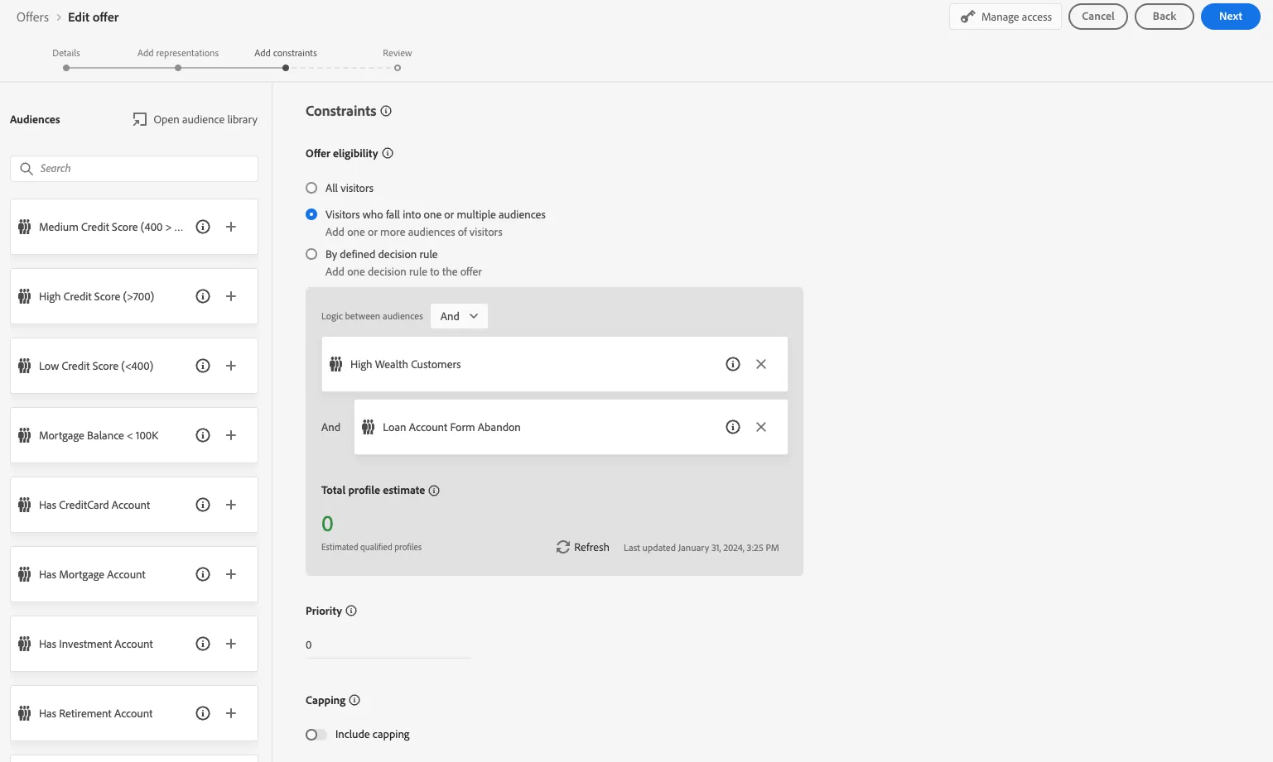Click the Back button
This screenshot has height=762, width=1273.
tap(1165, 17)
